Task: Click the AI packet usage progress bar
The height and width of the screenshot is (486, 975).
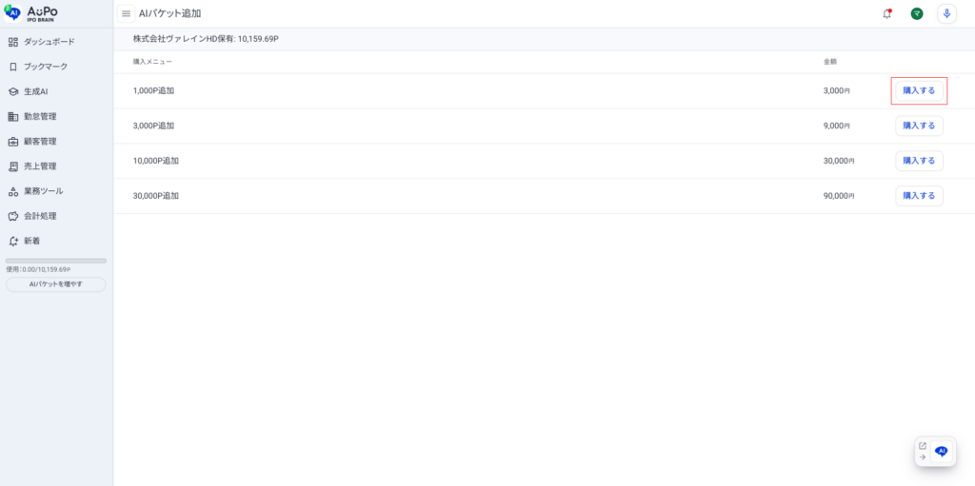Action: click(56, 261)
